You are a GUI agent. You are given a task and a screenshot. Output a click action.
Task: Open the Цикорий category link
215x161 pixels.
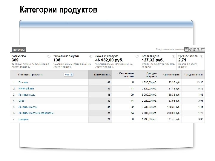24,119
